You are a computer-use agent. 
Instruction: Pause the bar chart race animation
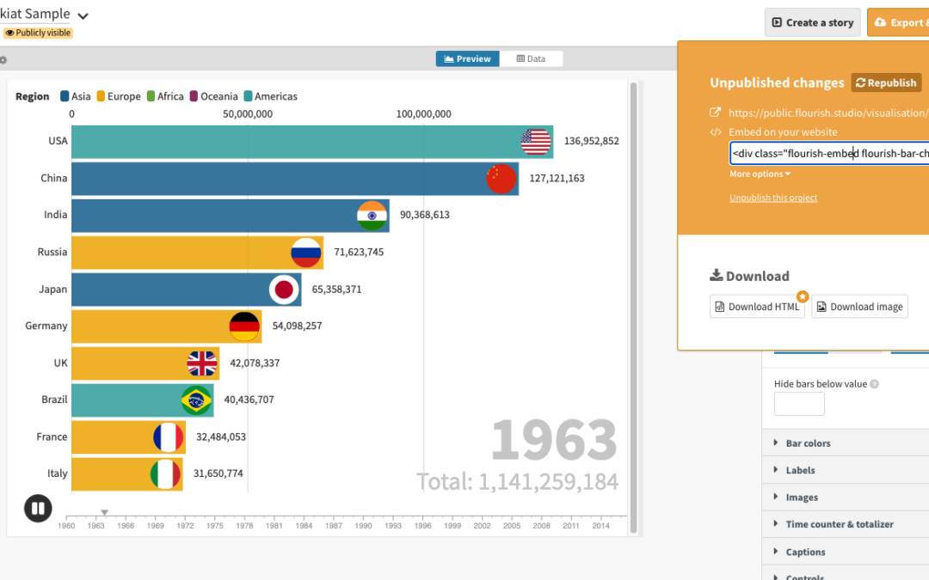point(38,508)
